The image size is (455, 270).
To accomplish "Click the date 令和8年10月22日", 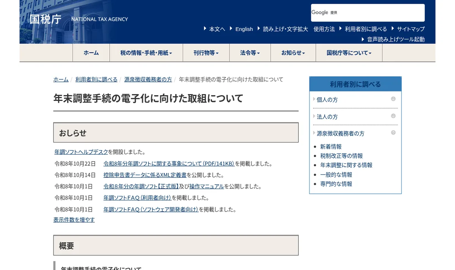I will [x=75, y=164].
